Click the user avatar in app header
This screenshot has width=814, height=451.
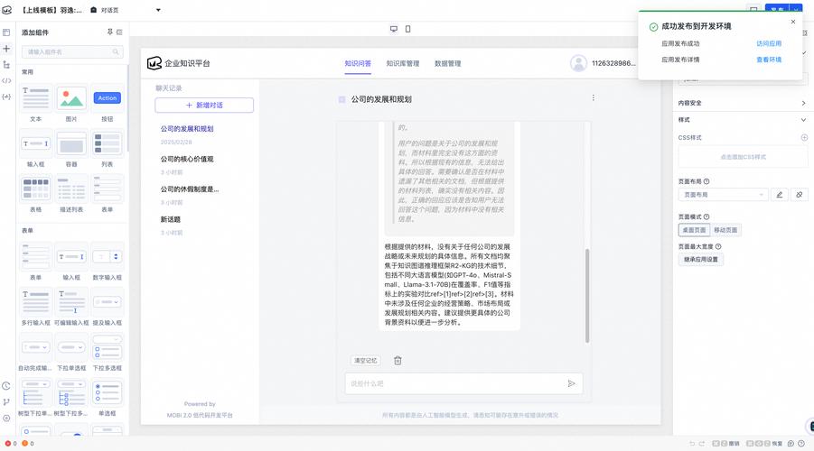tap(578, 63)
